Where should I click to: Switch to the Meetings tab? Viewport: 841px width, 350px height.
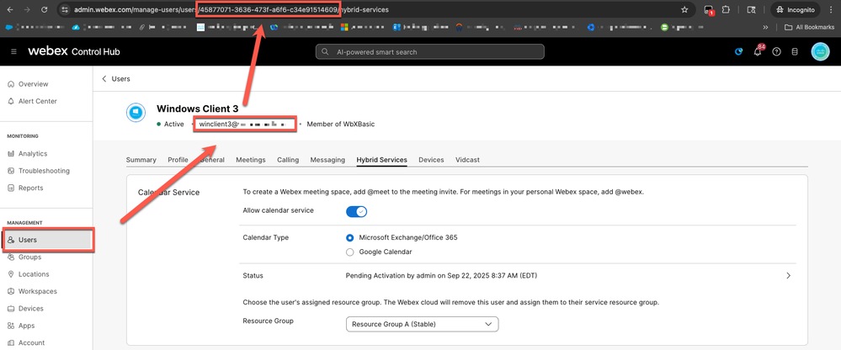coord(251,160)
